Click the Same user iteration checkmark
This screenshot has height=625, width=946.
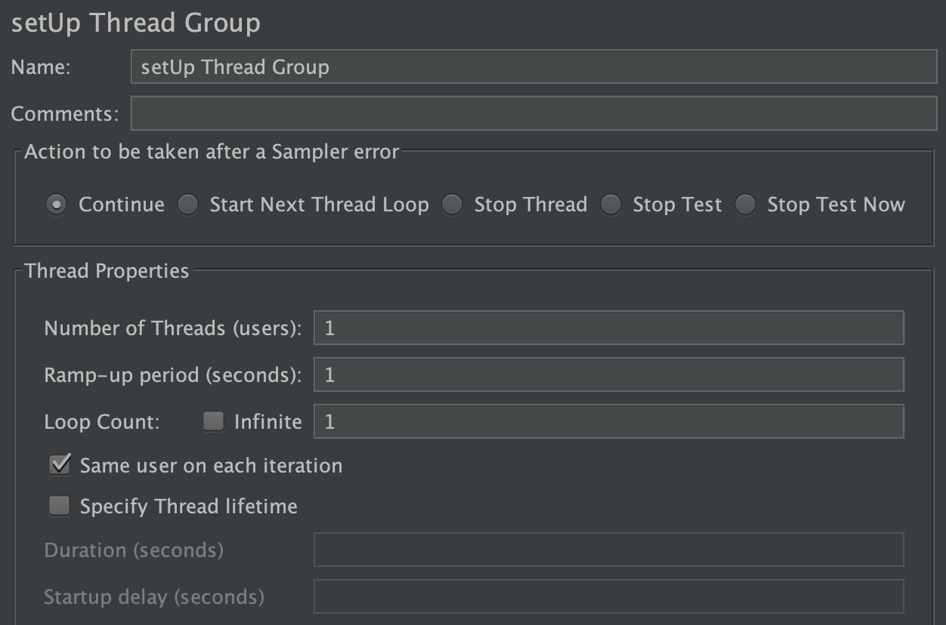click(59, 465)
